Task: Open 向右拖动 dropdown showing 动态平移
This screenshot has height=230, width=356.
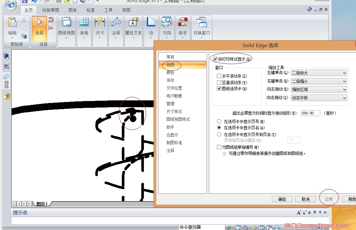Action: tap(319, 98)
